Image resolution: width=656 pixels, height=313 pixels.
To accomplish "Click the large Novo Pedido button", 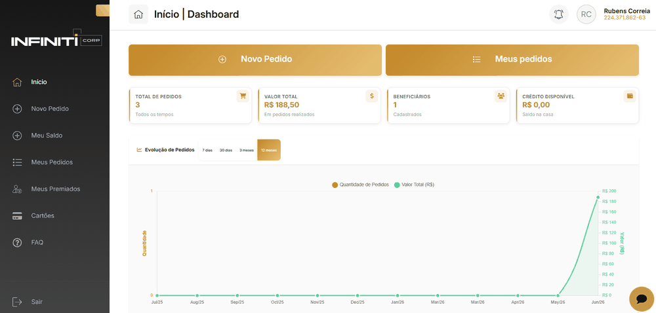I will (x=255, y=60).
